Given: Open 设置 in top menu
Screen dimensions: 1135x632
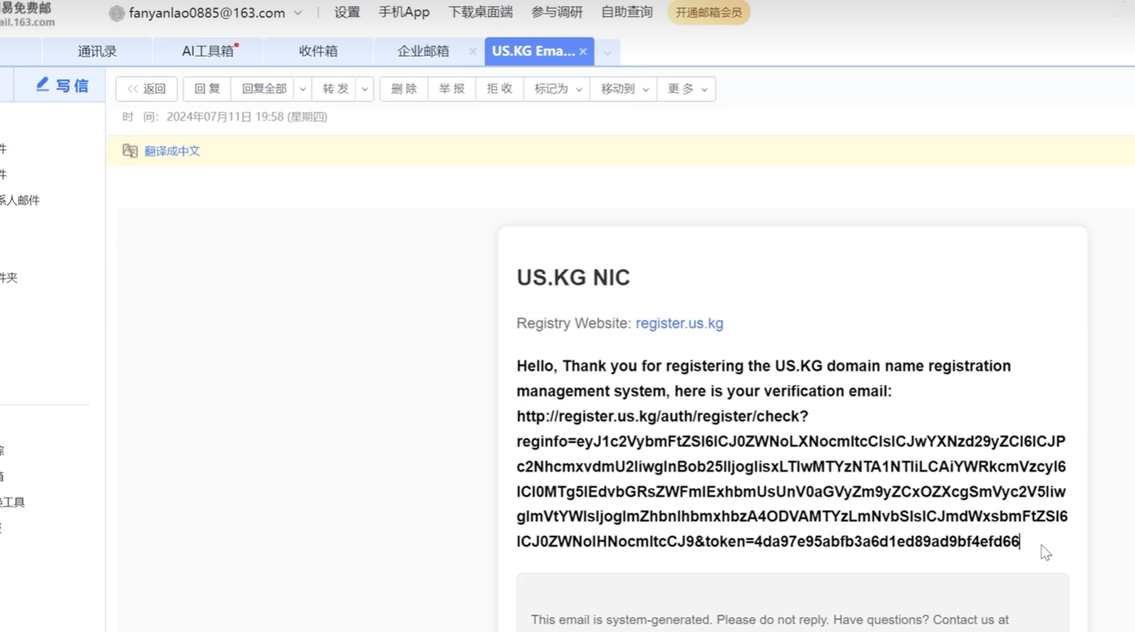Looking at the screenshot, I should (347, 12).
